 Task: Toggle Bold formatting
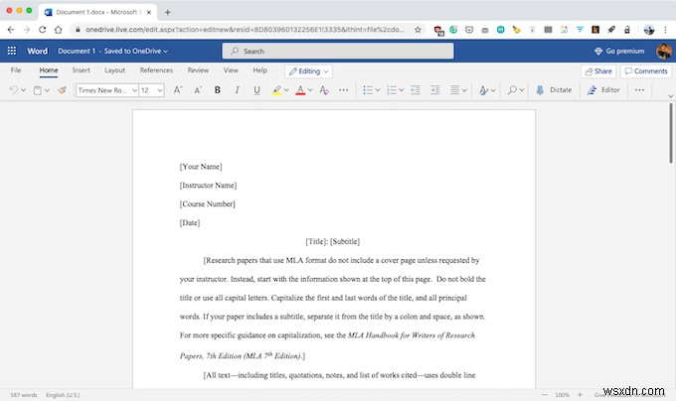tap(218, 90)
